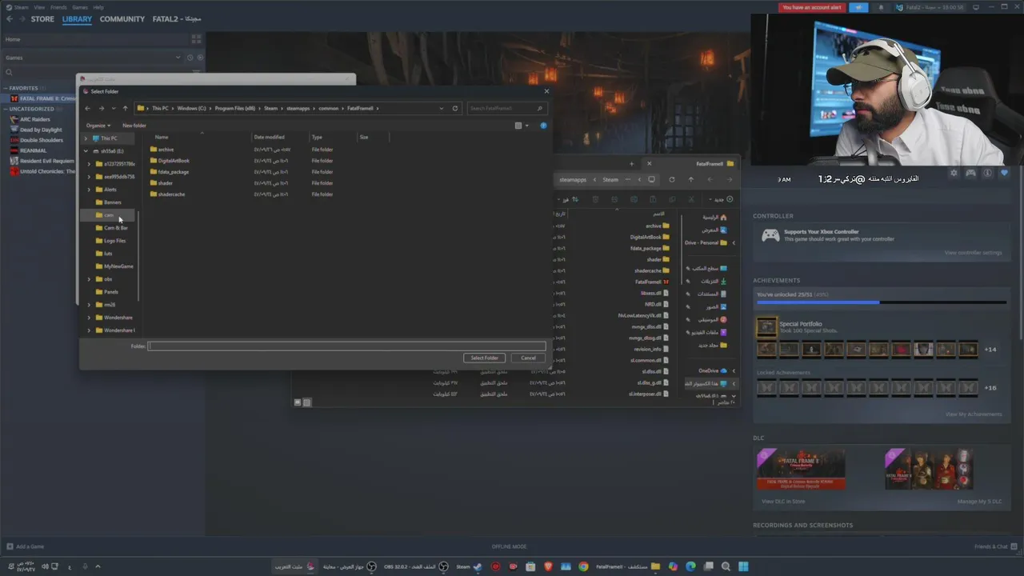This screenshot has width=1024, height=576.
Task: Go back in Select Folder dialog
Action: point(88,108)
